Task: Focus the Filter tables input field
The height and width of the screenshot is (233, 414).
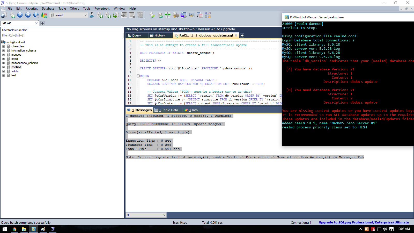Action: [62, 35]
